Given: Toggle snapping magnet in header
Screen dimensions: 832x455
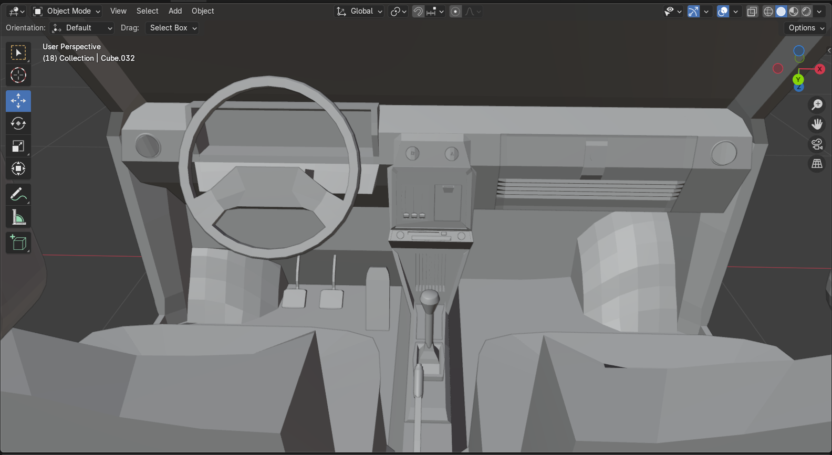Looking at the screenshot, I should (418, 12).
